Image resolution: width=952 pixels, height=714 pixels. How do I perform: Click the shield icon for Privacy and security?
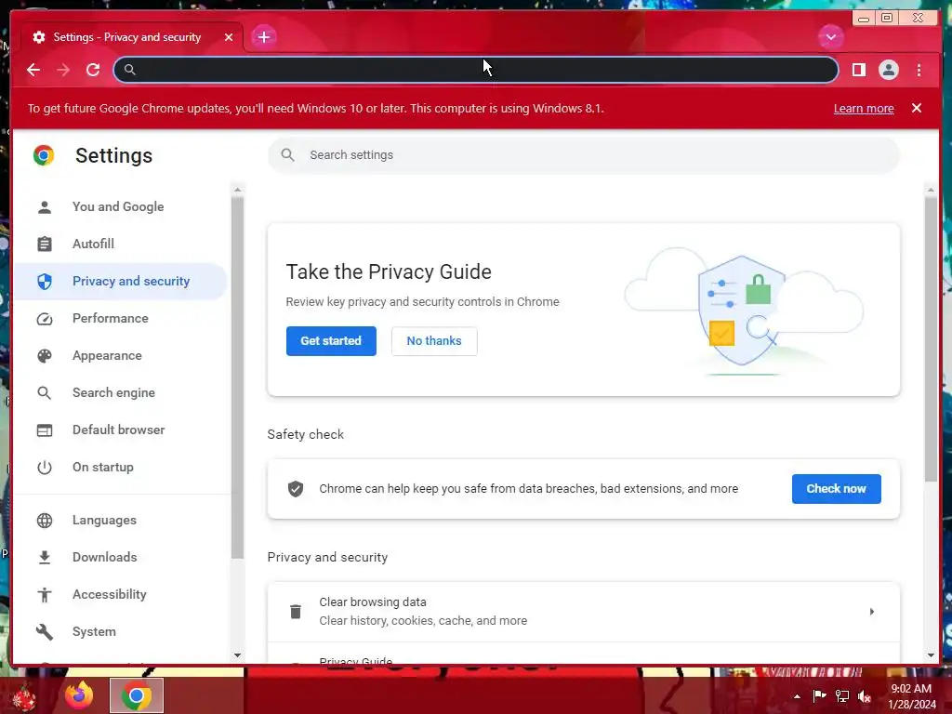coord(45,281)
